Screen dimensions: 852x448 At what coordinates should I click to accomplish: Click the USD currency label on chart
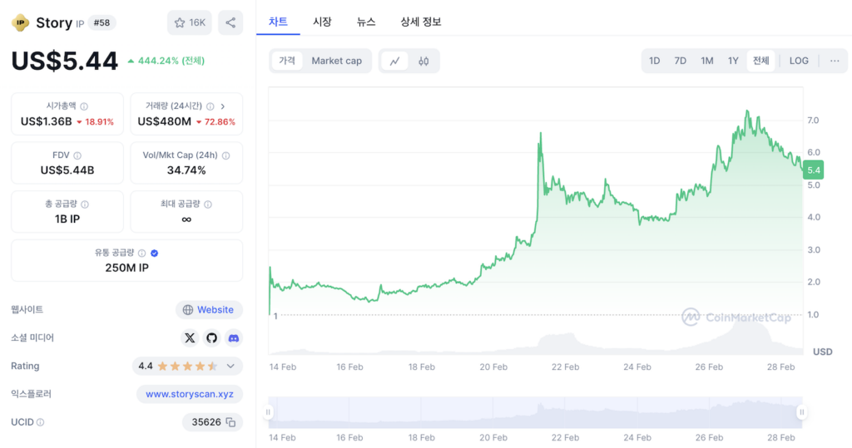point(822,352)
